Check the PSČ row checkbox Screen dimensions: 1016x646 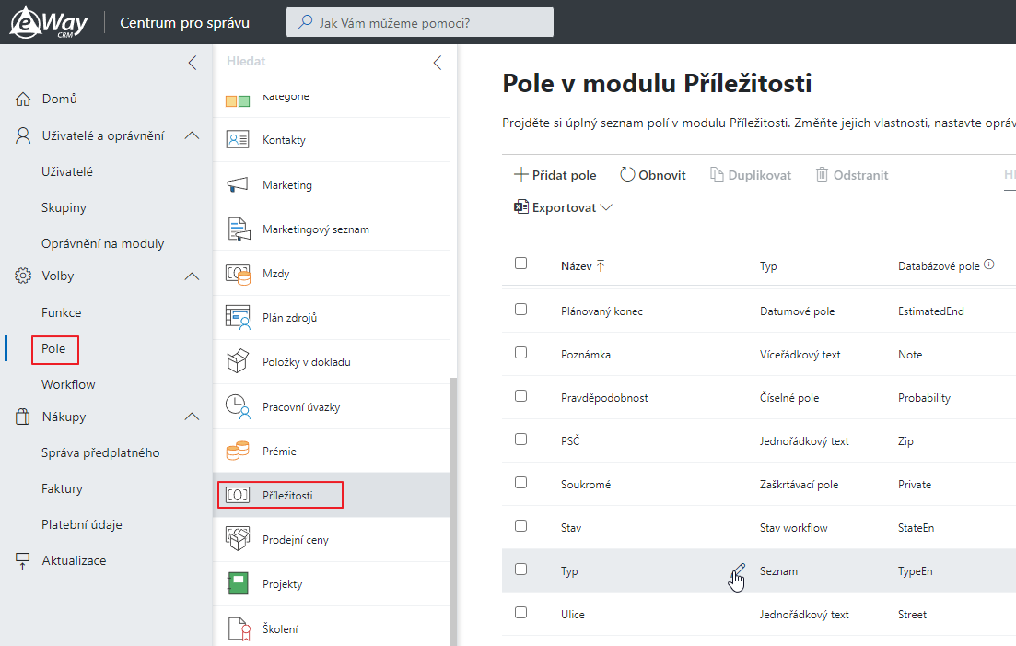point(521,440)
